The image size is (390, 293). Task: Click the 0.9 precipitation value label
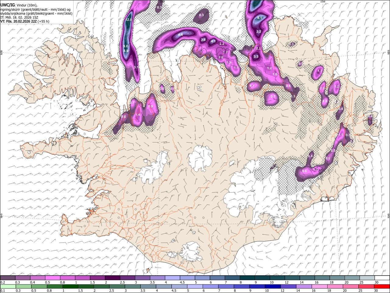(151, 106)
